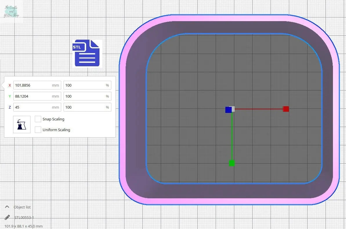This screenshot has width=346, height=229.
Task: Select the blue Z-axis scale handle
Action: (228, 110)
